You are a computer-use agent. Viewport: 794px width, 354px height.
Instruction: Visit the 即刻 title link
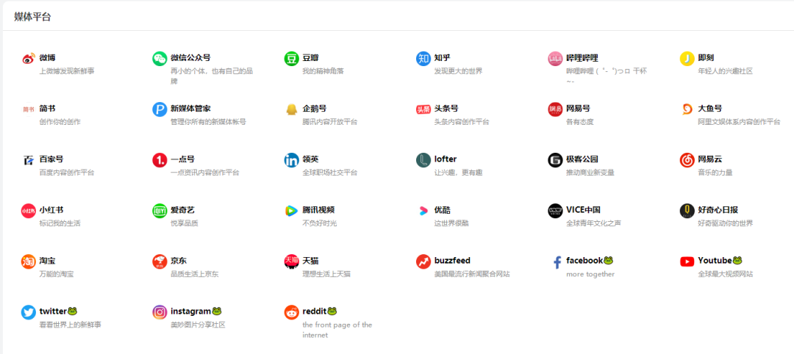tap(705, 57)
